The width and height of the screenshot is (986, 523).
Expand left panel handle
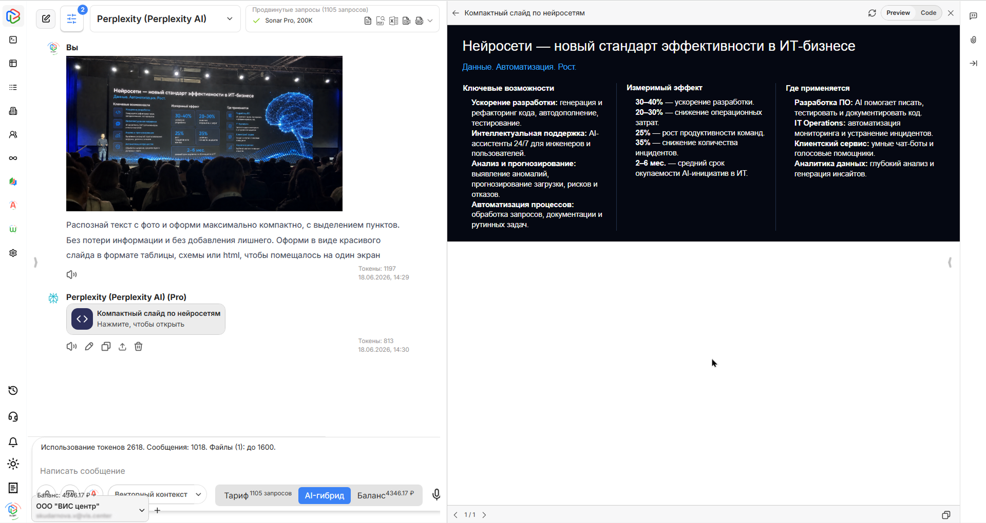coord(35,263)
